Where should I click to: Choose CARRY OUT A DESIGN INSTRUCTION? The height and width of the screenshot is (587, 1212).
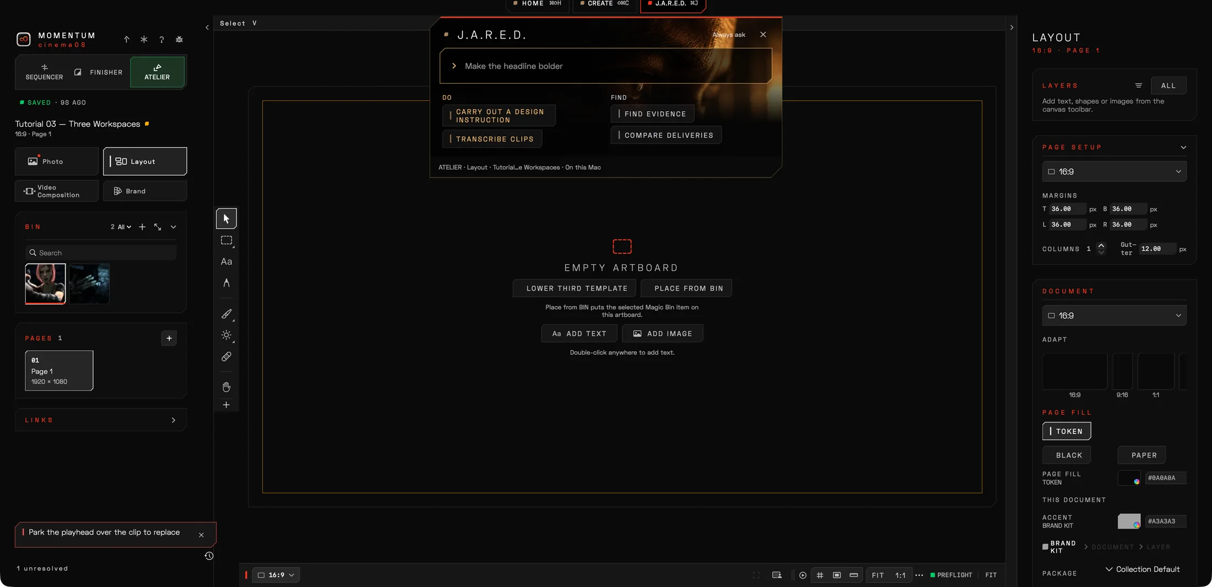[x=499, y=116]
